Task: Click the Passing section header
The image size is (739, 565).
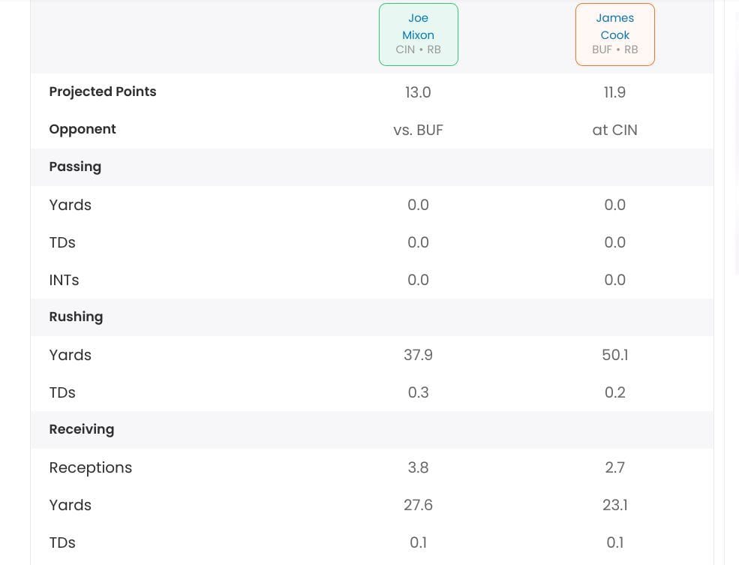Action: [x=75, y=167]
